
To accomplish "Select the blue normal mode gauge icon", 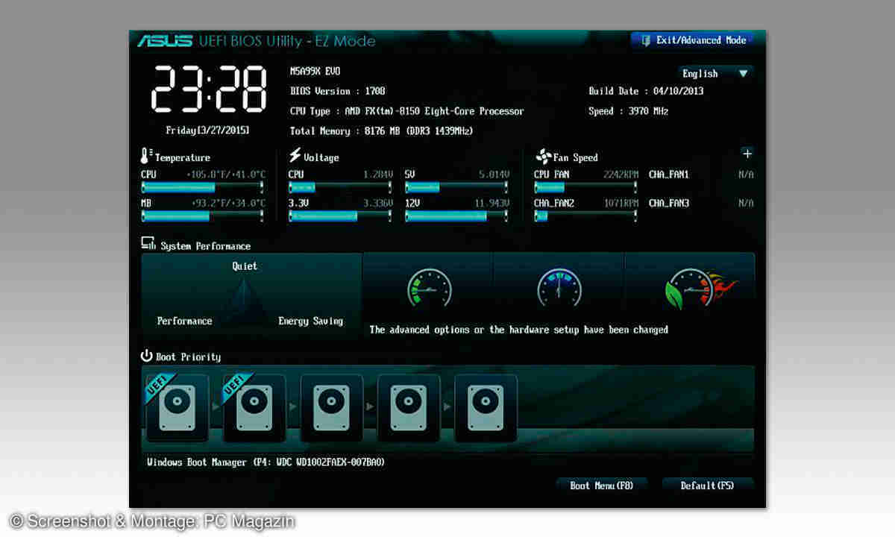I will pyautogui.click(x=559, y=288).
